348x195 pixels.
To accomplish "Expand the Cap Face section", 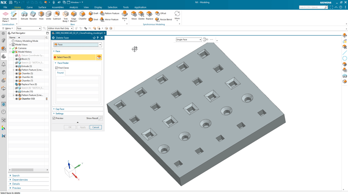I will (x=60, y=109).
